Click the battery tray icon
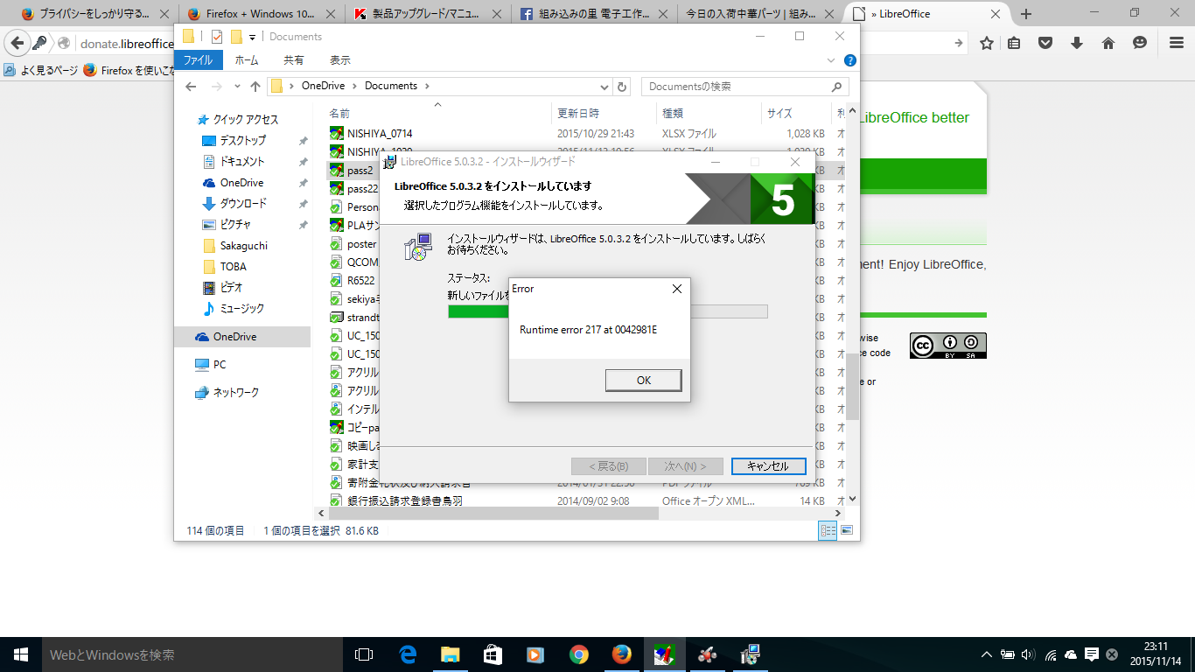Image resolution: width=1195 pixels, height=672 pixels. tap(1008, 654)
